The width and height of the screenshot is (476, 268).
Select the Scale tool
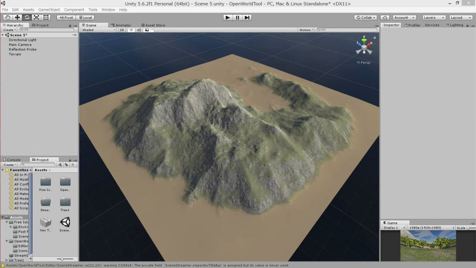(36, 17)
